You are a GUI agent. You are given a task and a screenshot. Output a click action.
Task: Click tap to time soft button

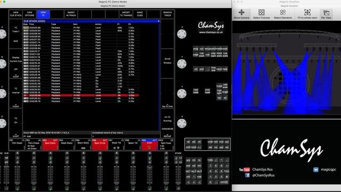pos(167,94)
